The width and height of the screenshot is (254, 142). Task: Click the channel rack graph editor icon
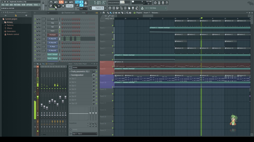97,13
